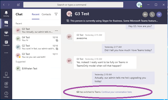This screenshot has height=100, width=168.
Task: Open G3 Test chat from 10/11
Action: tap(37, 55)
